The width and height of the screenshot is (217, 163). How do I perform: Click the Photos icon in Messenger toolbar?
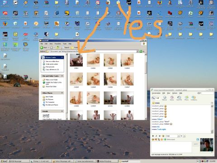tap(186, 98)
